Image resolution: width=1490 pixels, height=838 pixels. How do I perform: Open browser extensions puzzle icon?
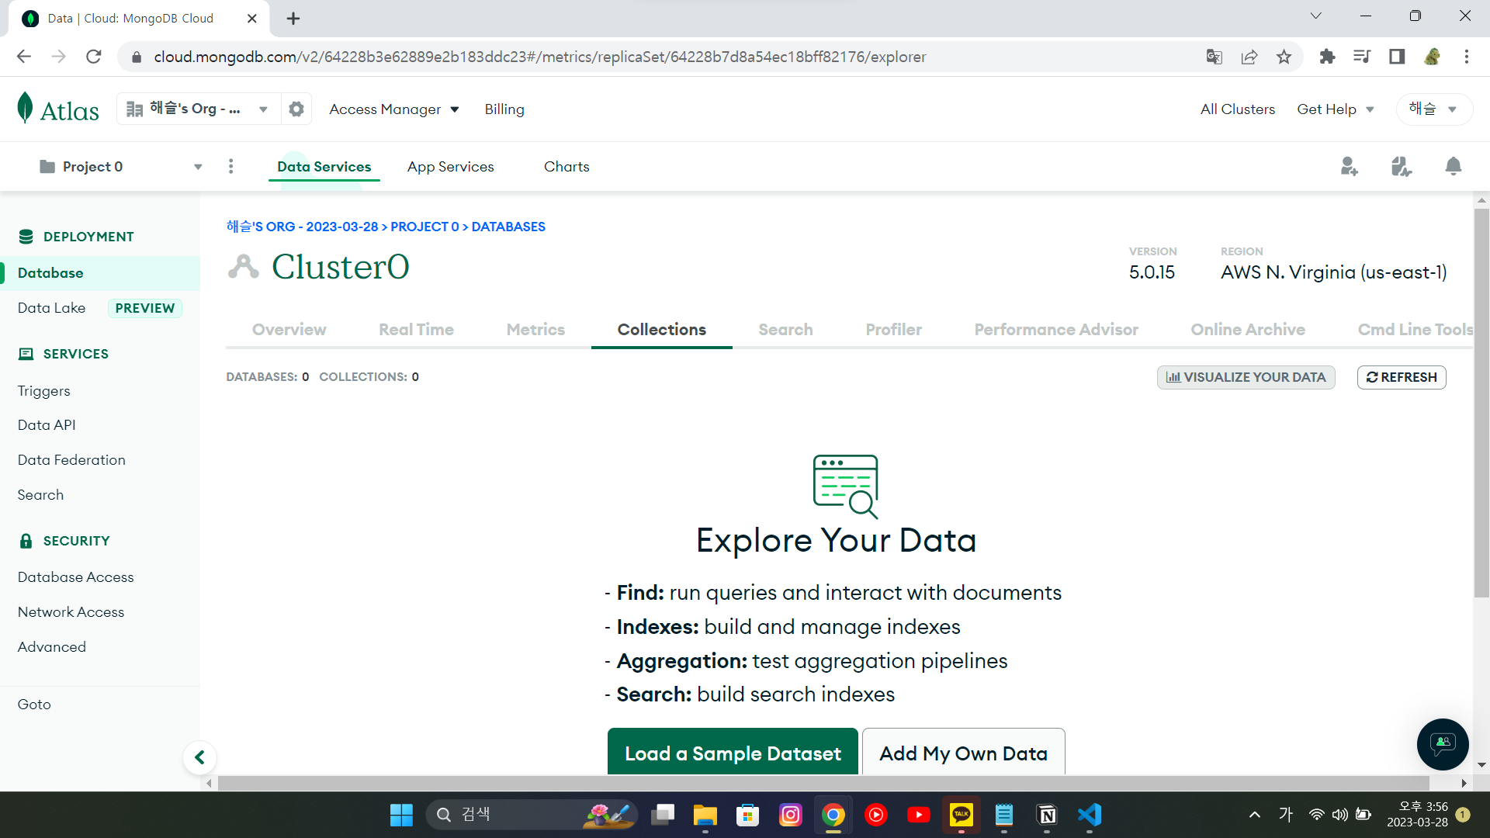pos(1327,57)
